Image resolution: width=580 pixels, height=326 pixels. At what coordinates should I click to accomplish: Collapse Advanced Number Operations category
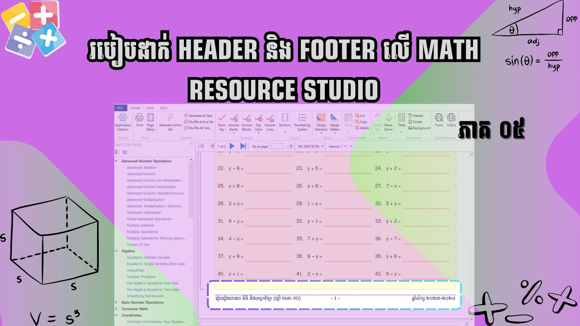(x=116, y=161)
